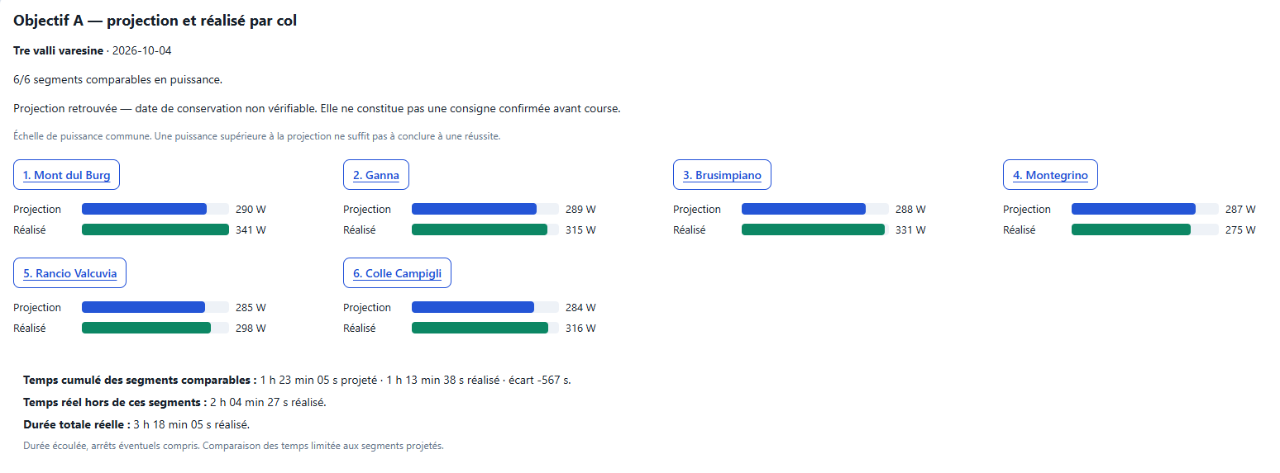This screenshot has height=473, width=1280.
Task: Open the Mont dul Burg segment link
Action: (66, 175)
